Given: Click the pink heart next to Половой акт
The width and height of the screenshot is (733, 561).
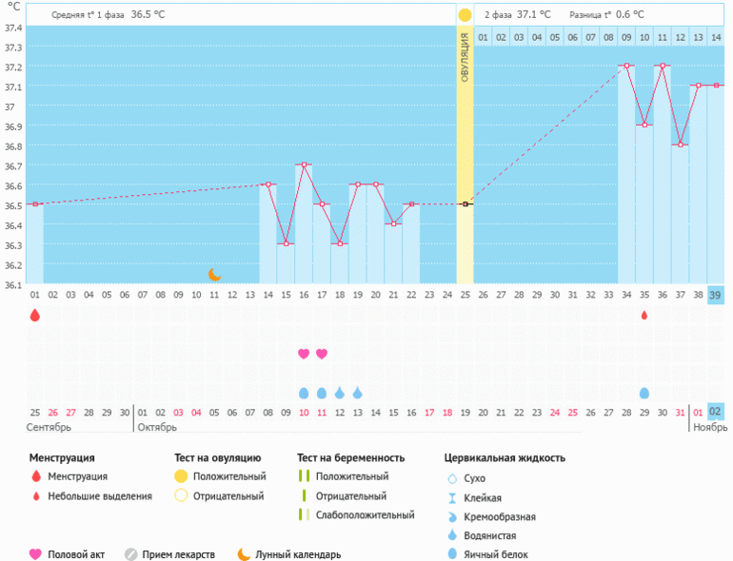Looking at the screenshot, I should coord(36,553).
